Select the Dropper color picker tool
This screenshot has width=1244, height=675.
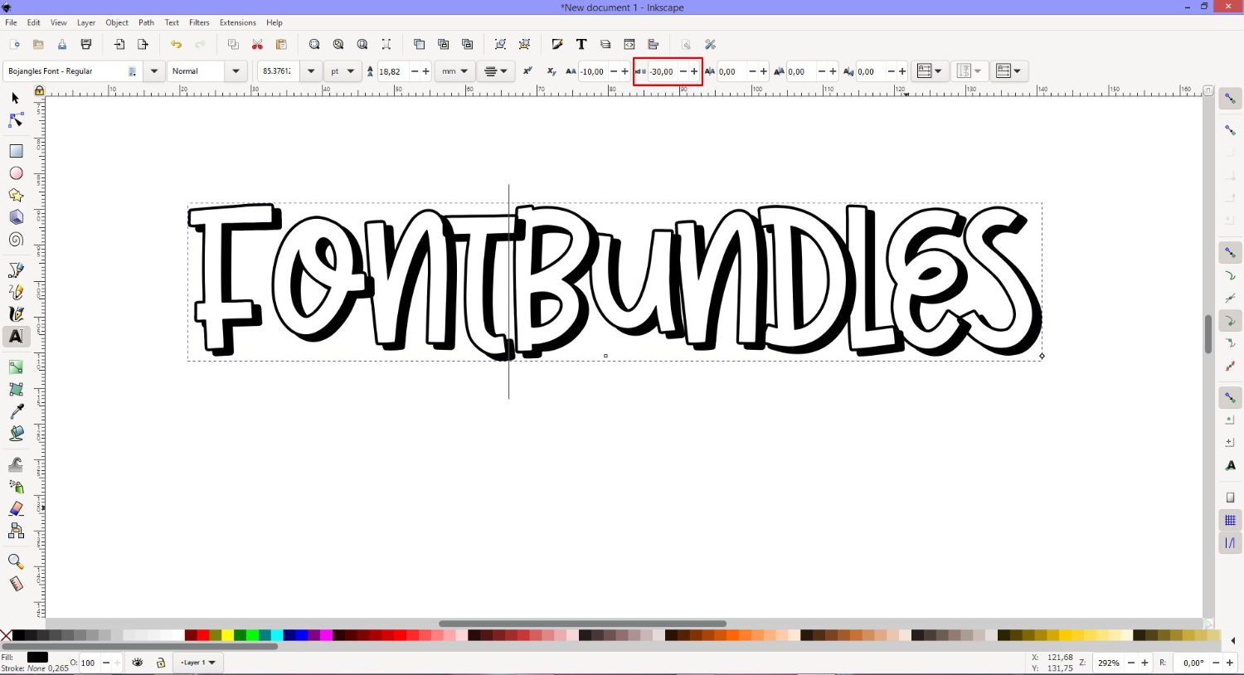pyautogui.click(x=16, y=411)
